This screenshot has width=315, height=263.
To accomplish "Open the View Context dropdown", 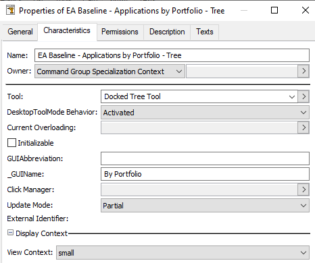I will (183, 253).
